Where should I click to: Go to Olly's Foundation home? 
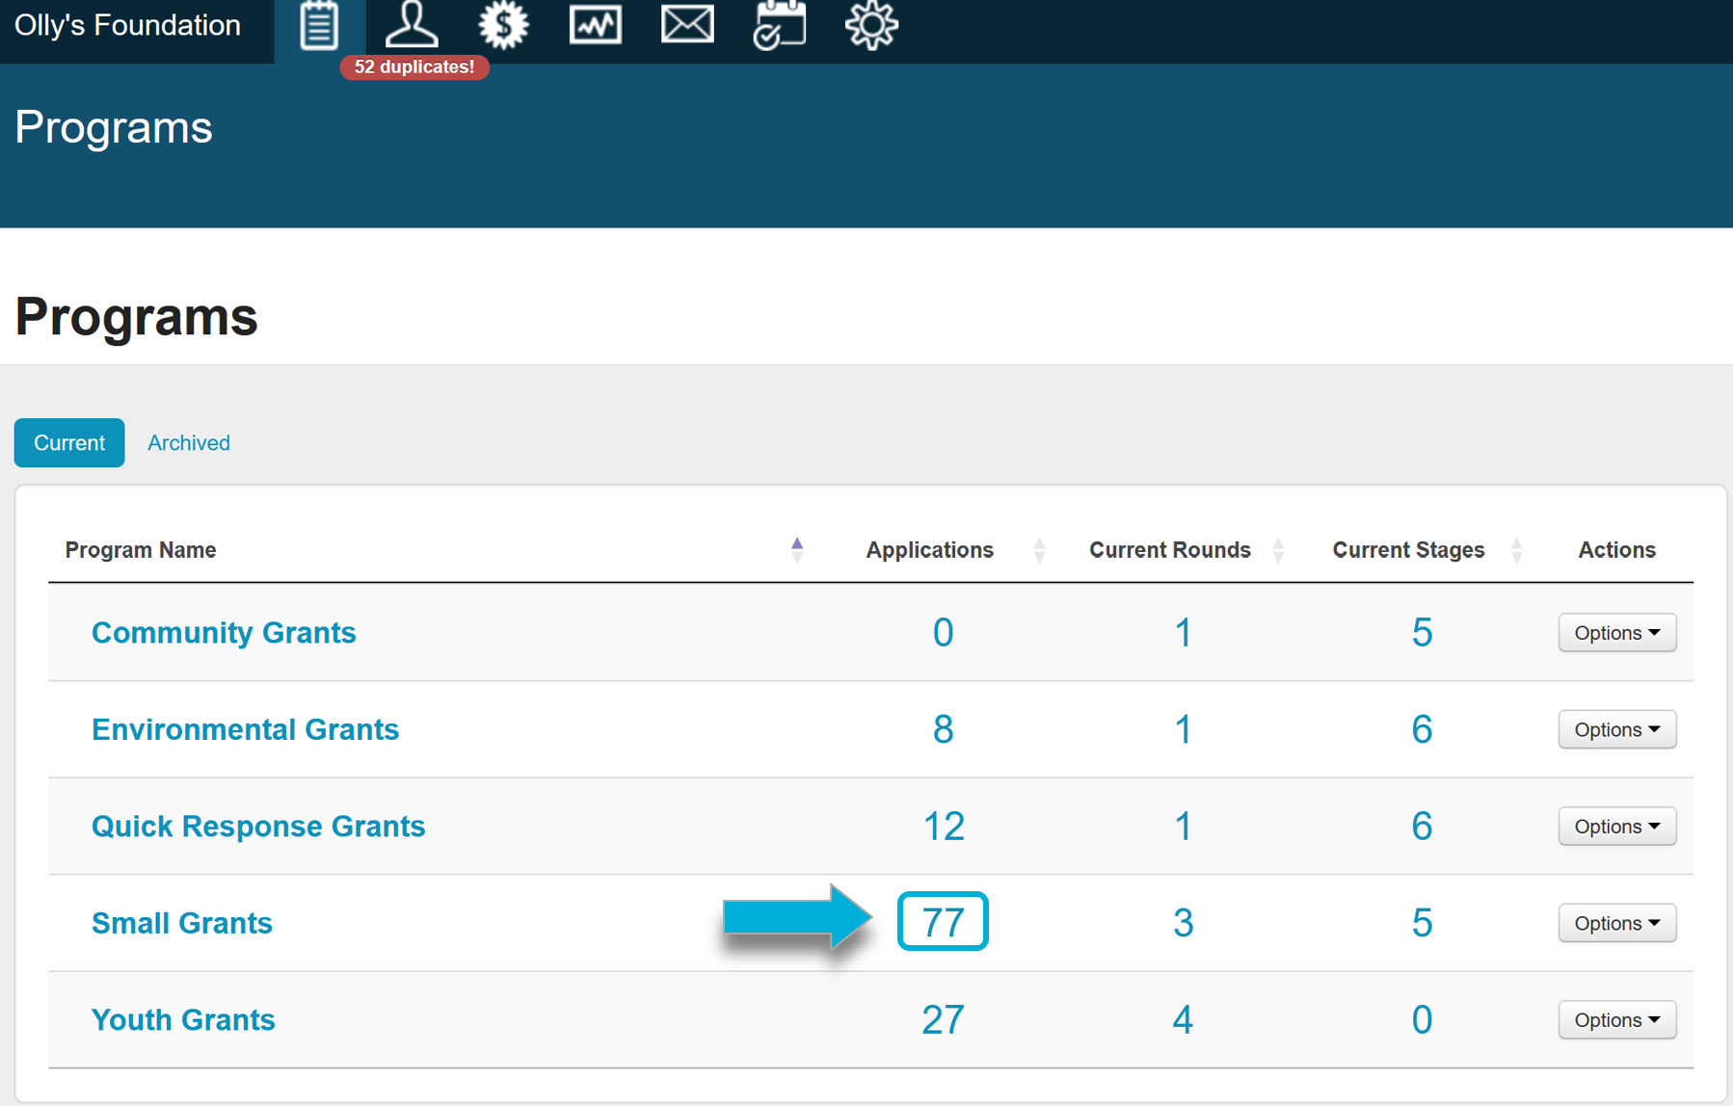point(127,26)
